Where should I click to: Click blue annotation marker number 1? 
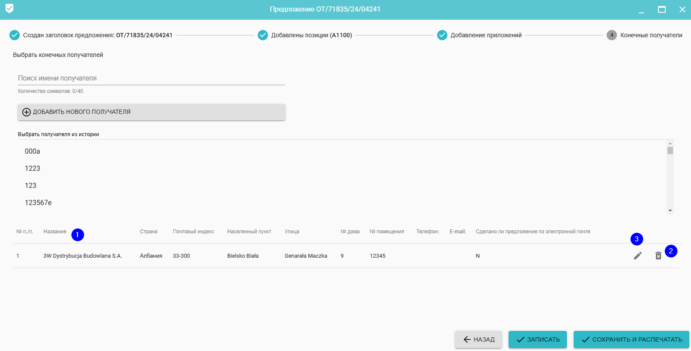click(x=77, y=235)
